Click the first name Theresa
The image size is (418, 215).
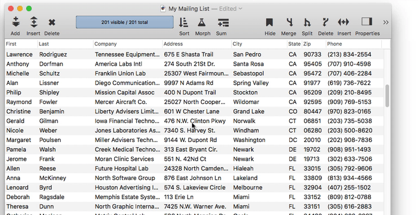click(x=18, y=207)
